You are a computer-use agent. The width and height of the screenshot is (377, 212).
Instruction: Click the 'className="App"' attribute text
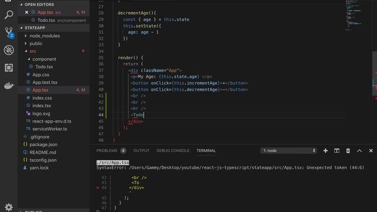[x=160, y=70]
